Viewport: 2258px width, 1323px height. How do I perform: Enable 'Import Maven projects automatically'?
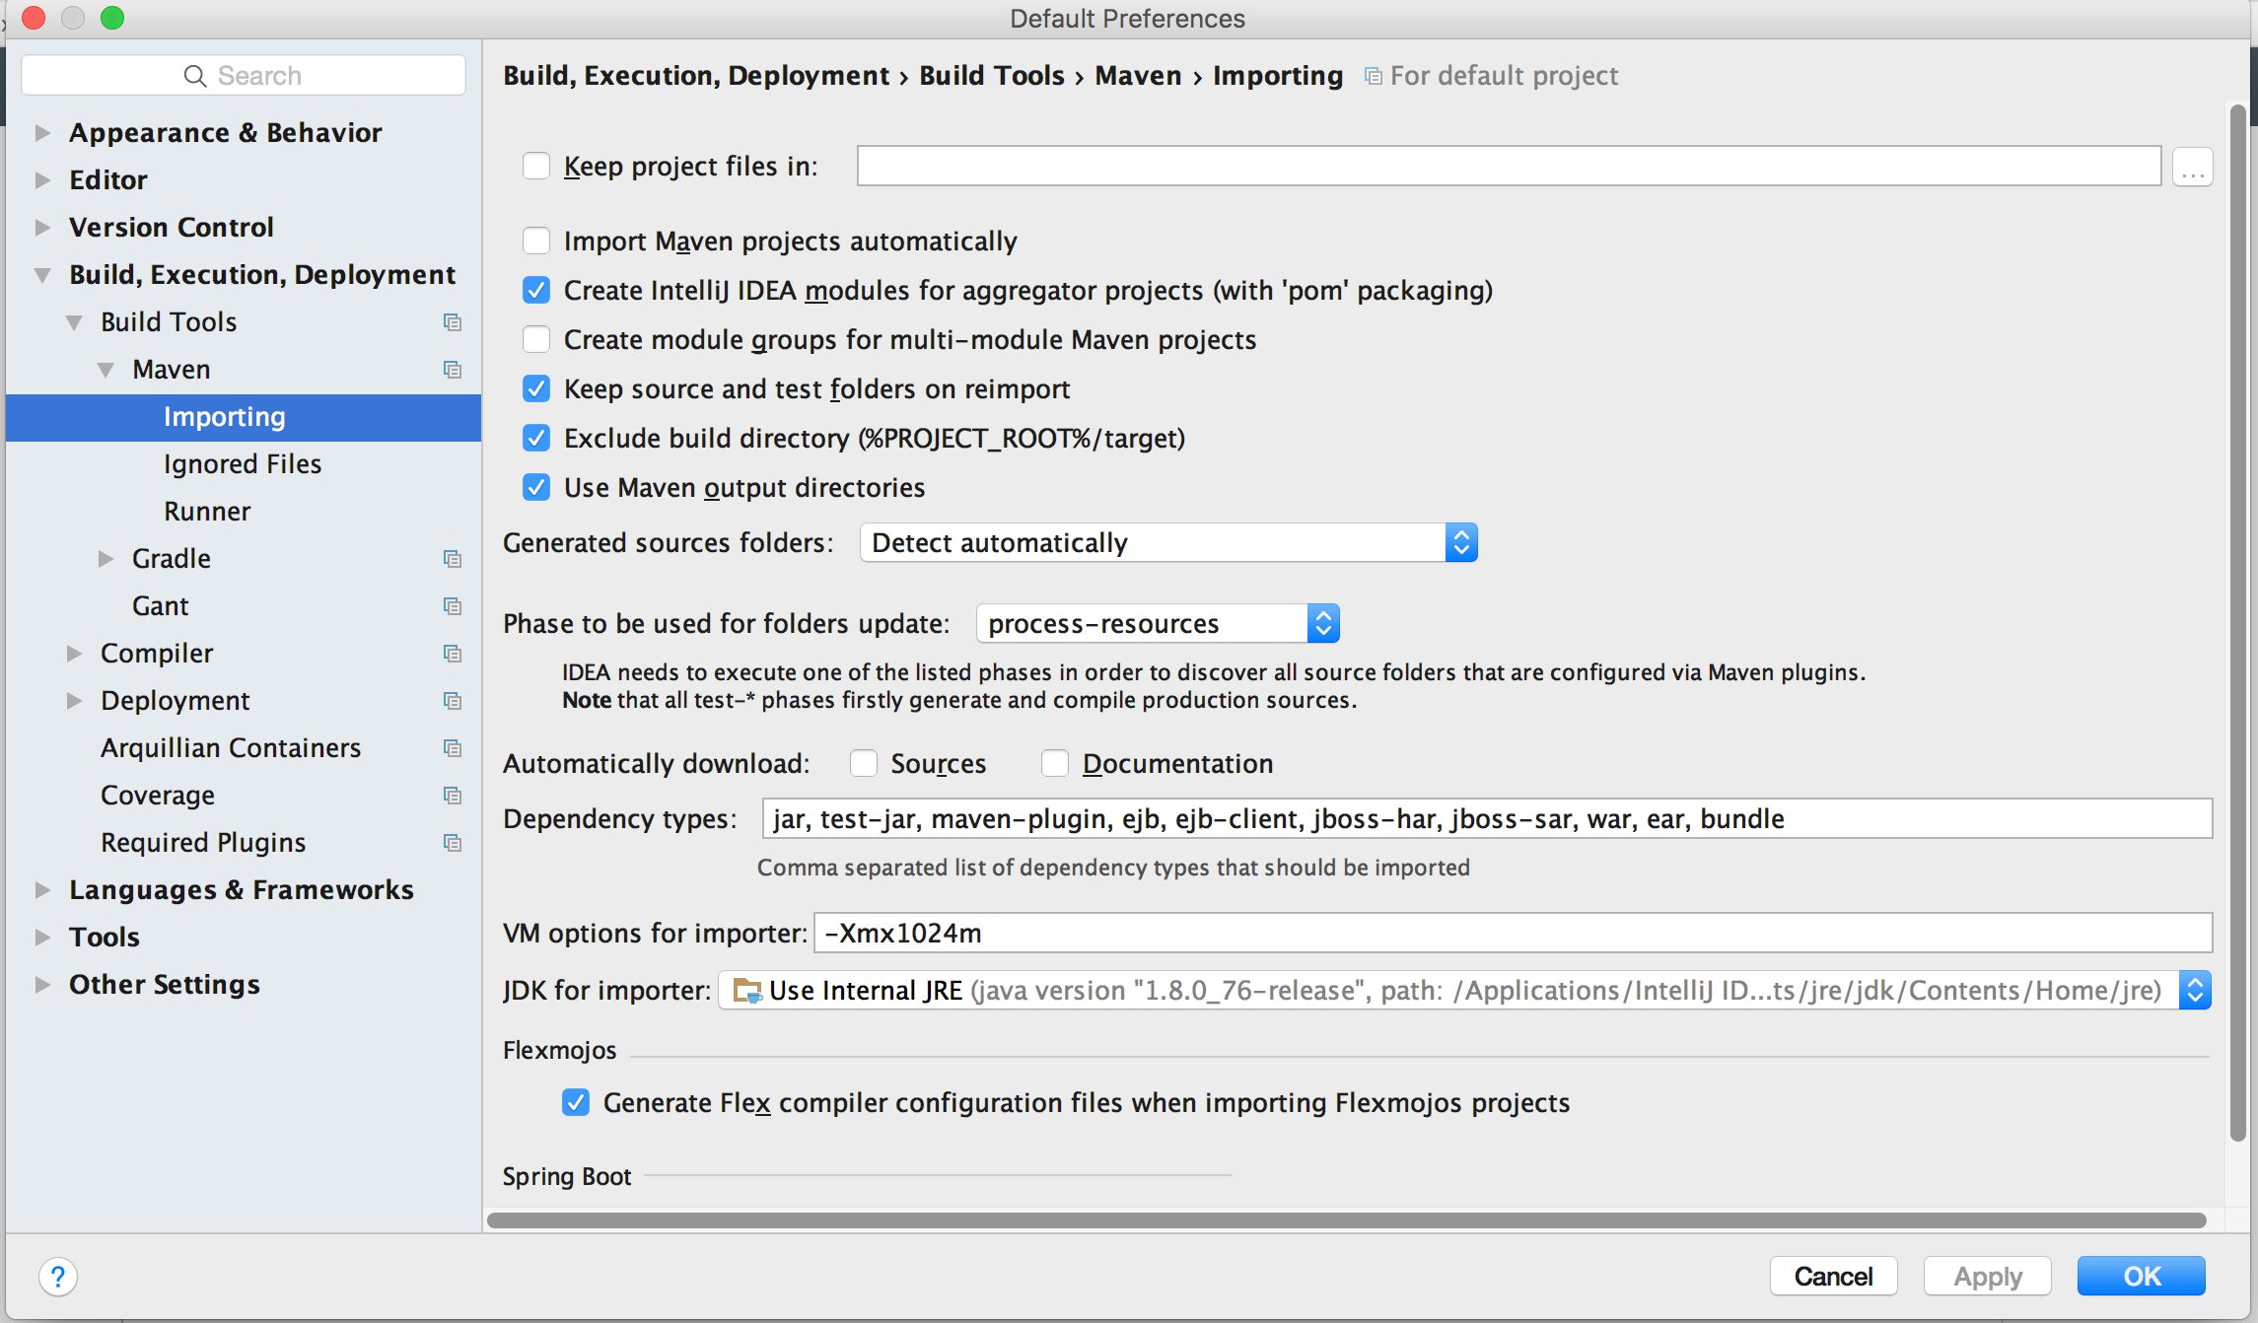[x=536, y=241]
